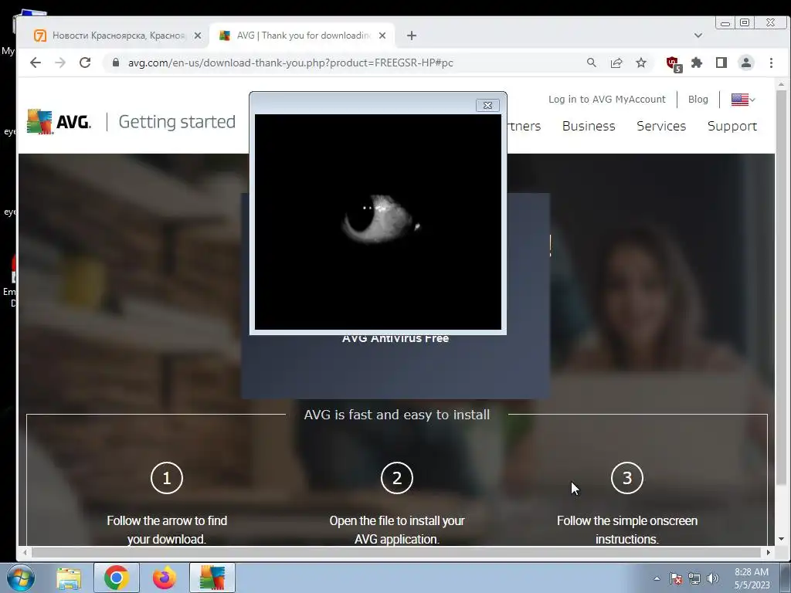The image size is (791, 593).
Task: Click the 'Open the file to install your AVG application.' text
Action: [x=397, y=530]
